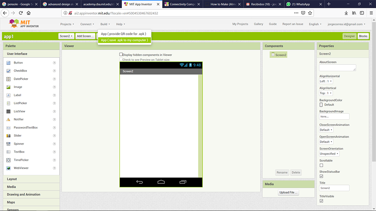The height and width of the screenshot is (211, 376).
Task: Open the English language dropdown
Action: (x=315, y=24)
